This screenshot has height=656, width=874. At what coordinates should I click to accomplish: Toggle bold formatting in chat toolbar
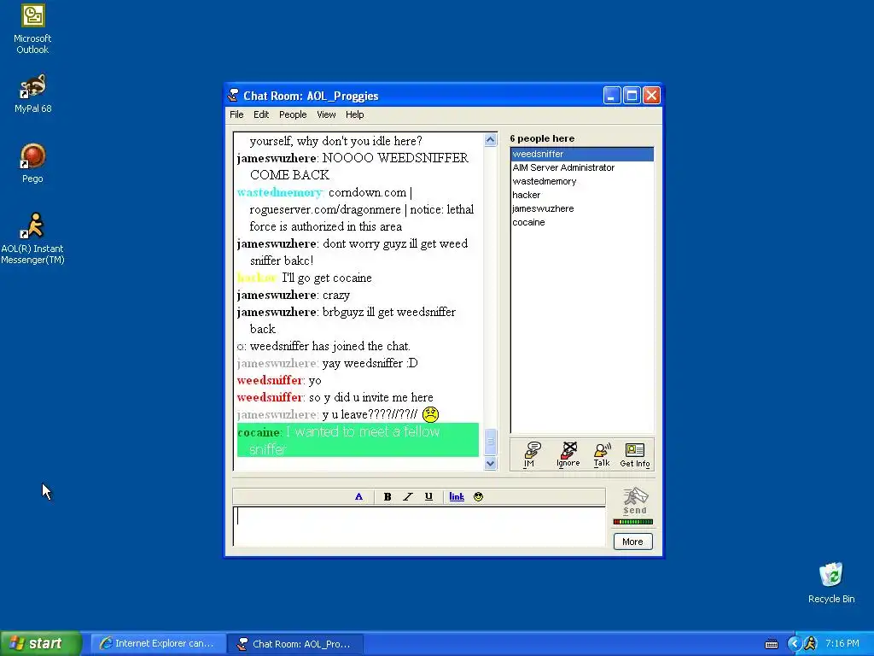pyautogui.click(x=387, y=496)
